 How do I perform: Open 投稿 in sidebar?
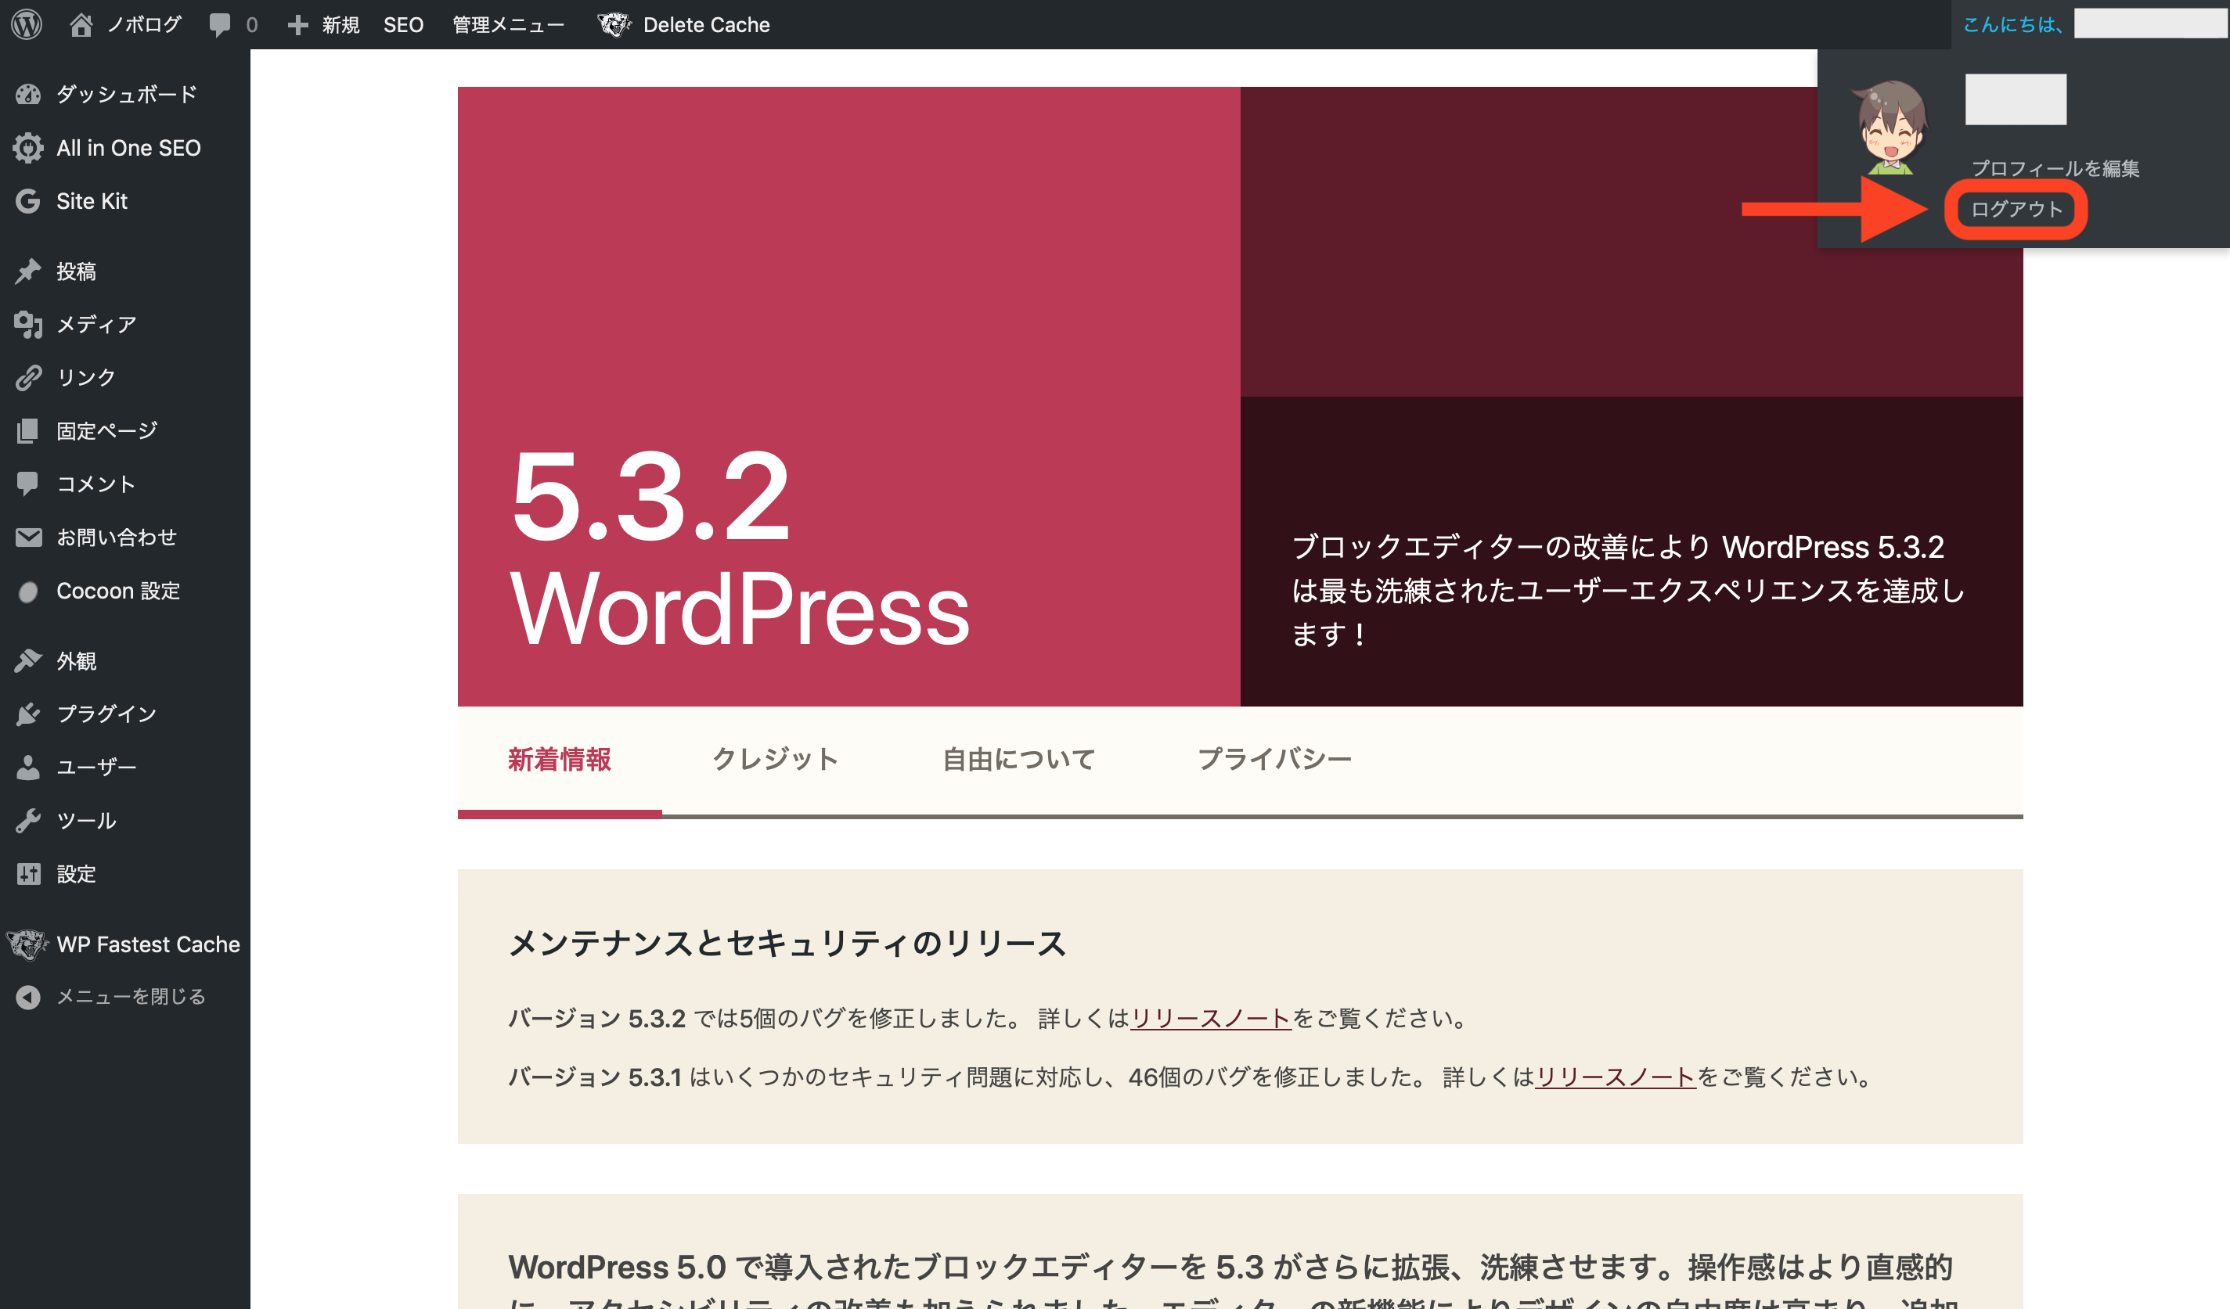(x=76, y=271)
